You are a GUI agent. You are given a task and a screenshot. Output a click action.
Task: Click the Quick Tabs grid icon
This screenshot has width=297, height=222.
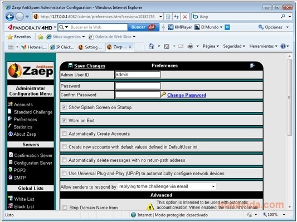point(11,47)
